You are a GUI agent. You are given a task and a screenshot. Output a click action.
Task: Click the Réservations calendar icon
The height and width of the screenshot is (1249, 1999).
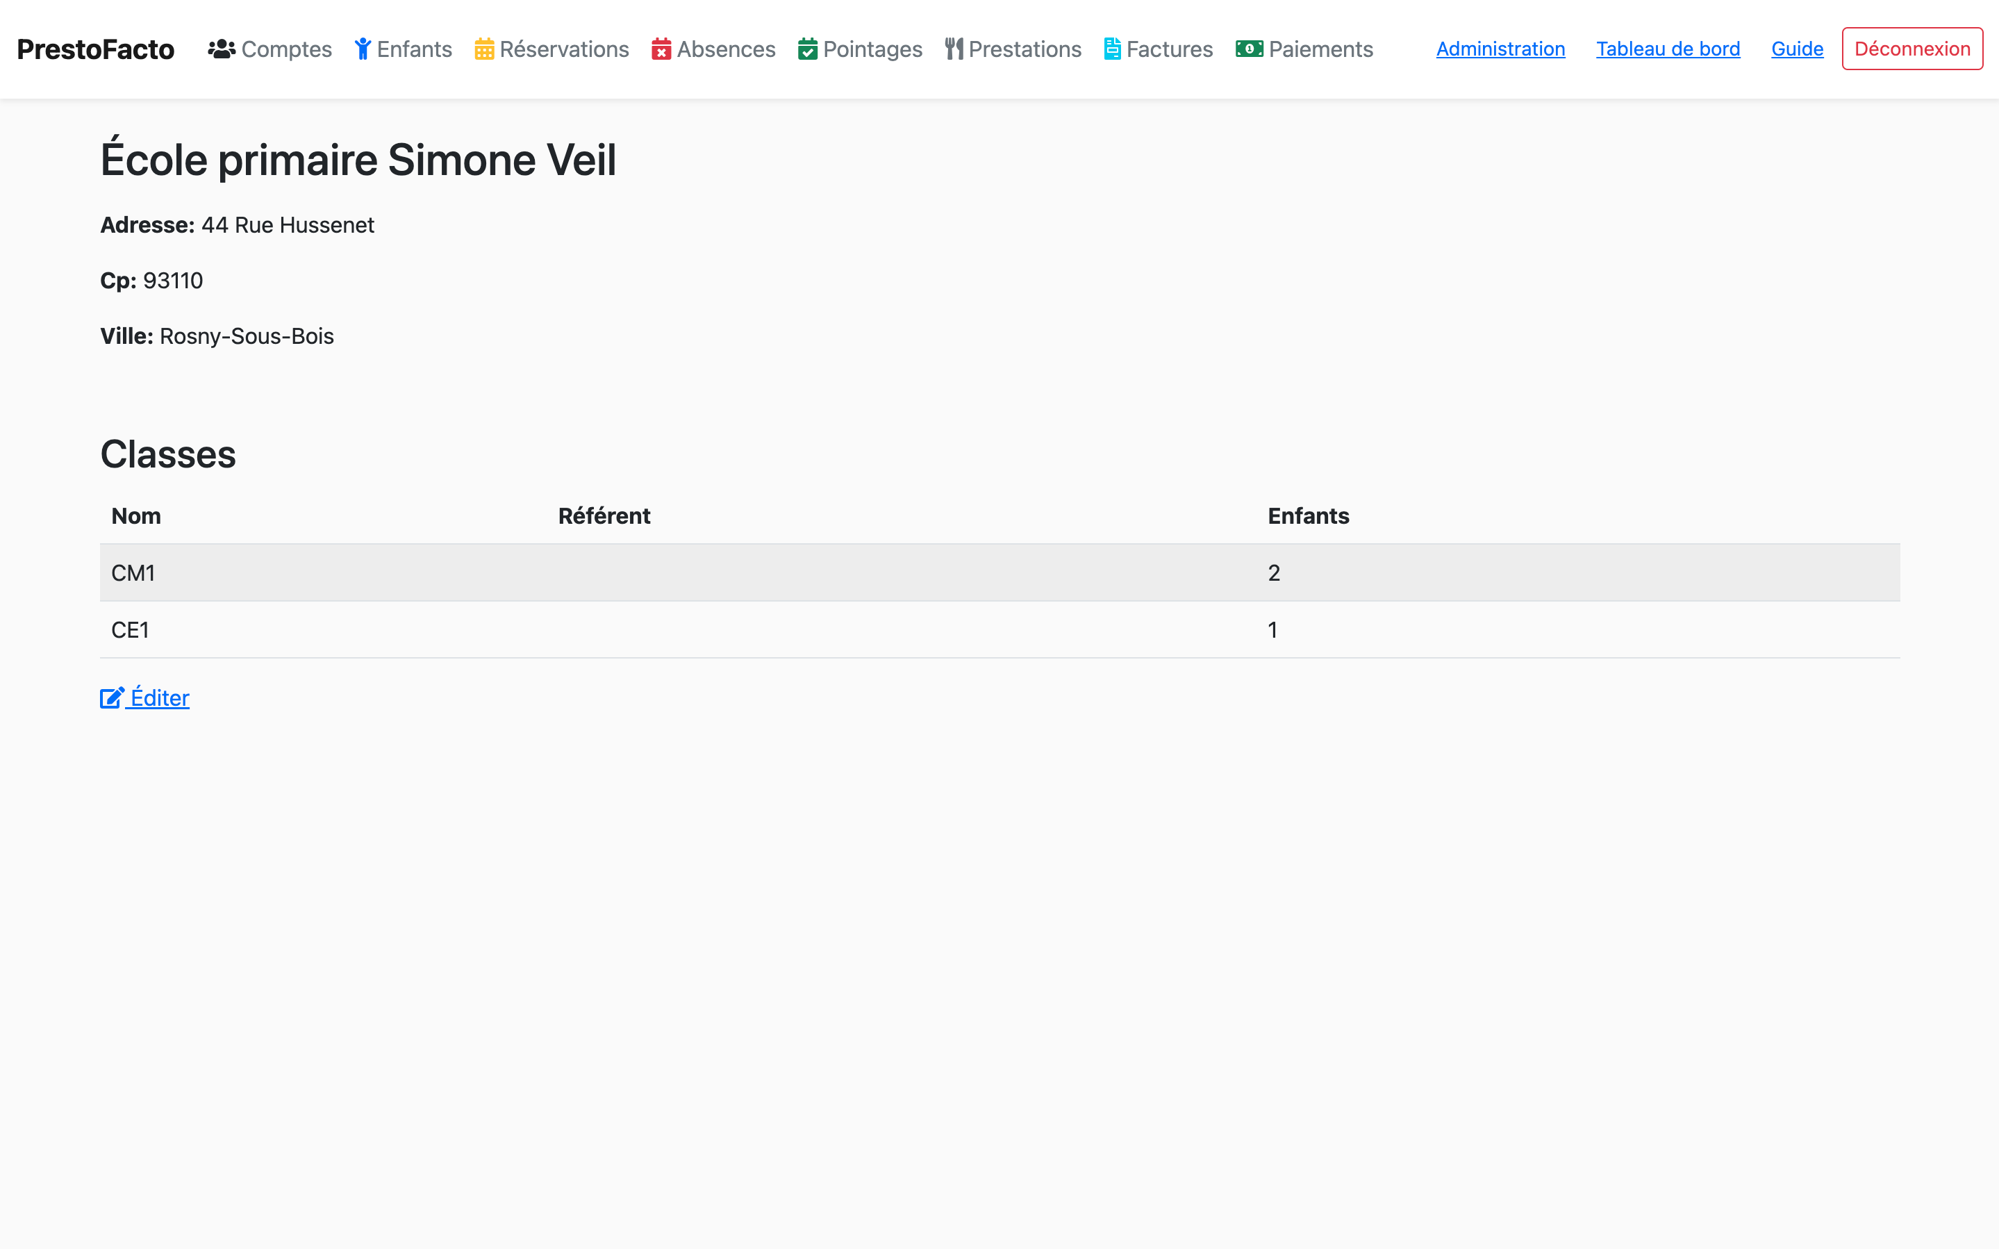[484, 49]
